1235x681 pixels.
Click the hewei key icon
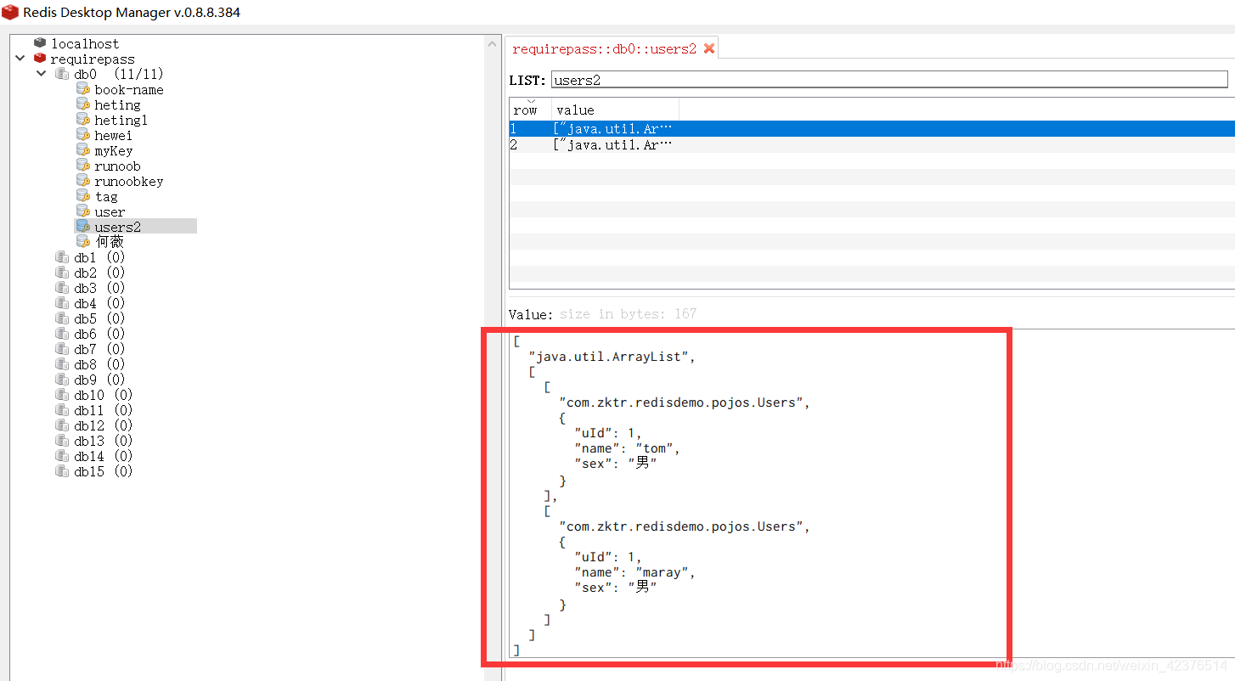(x=82, y=135)
